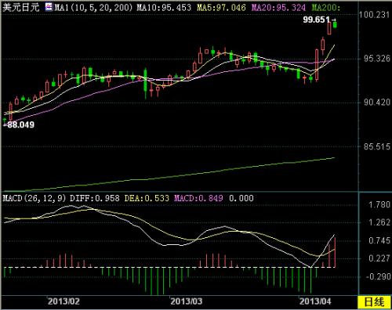
Task: Click the tallest red MACD histogram bar
Action: (x=335, y=252)
